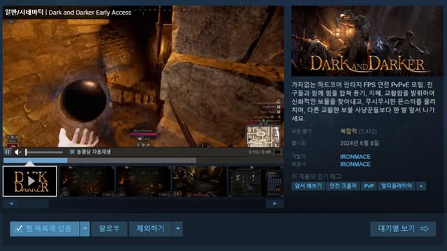Click the 제외하기 ignore button
The width and height of the screenshot is (447, 251).
[151, 229]
